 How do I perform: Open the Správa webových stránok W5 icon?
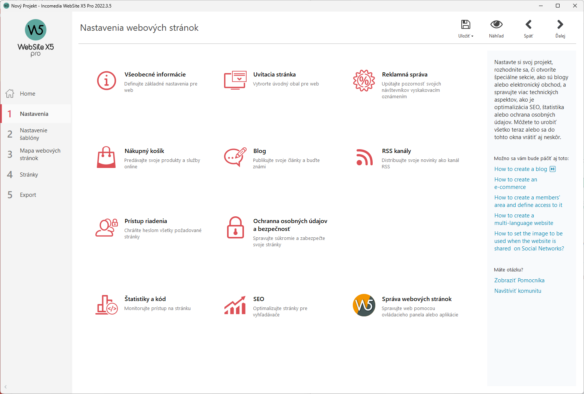point(364,305)
